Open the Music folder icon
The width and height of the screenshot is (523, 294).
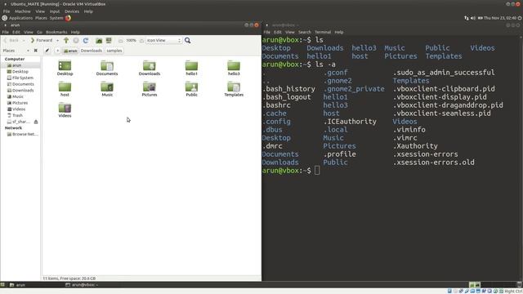click(107, 89)
